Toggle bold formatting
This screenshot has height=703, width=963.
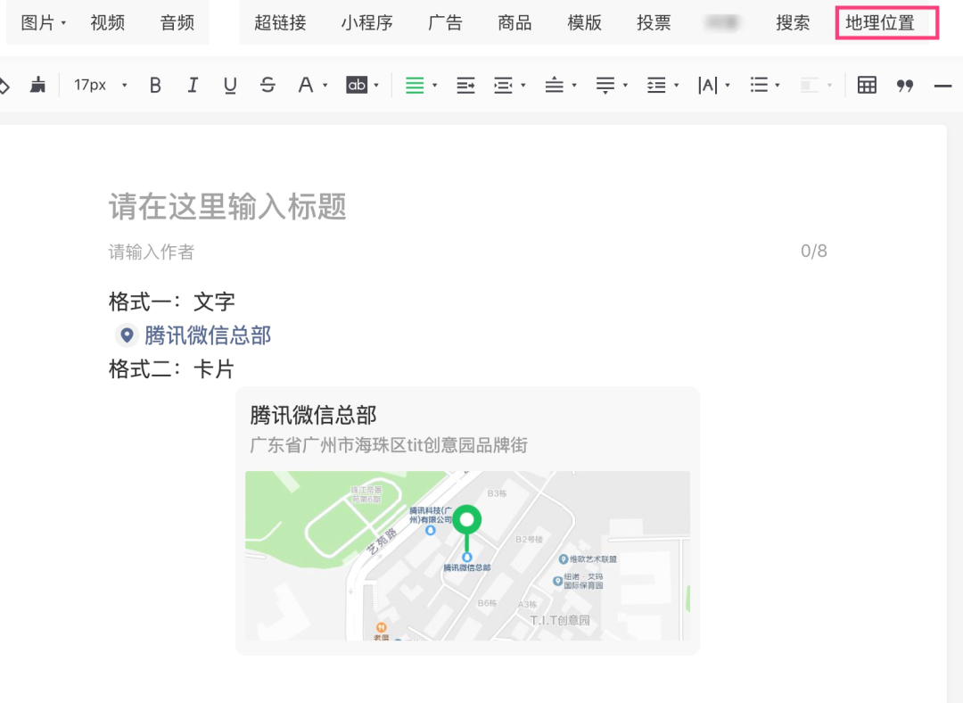click(x=155, y=85)
